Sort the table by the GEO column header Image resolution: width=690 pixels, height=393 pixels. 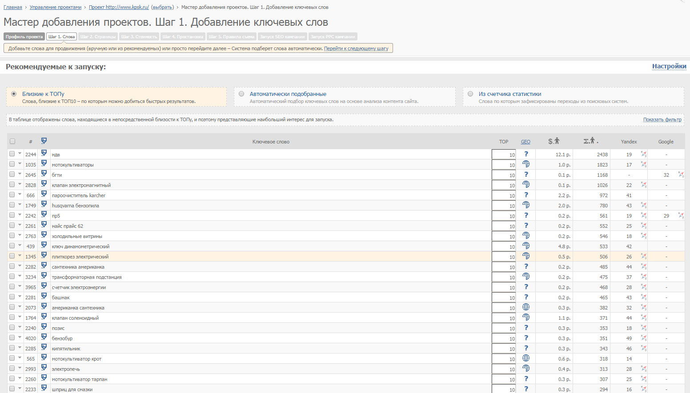pyautogui.click(x=526, y=142)
